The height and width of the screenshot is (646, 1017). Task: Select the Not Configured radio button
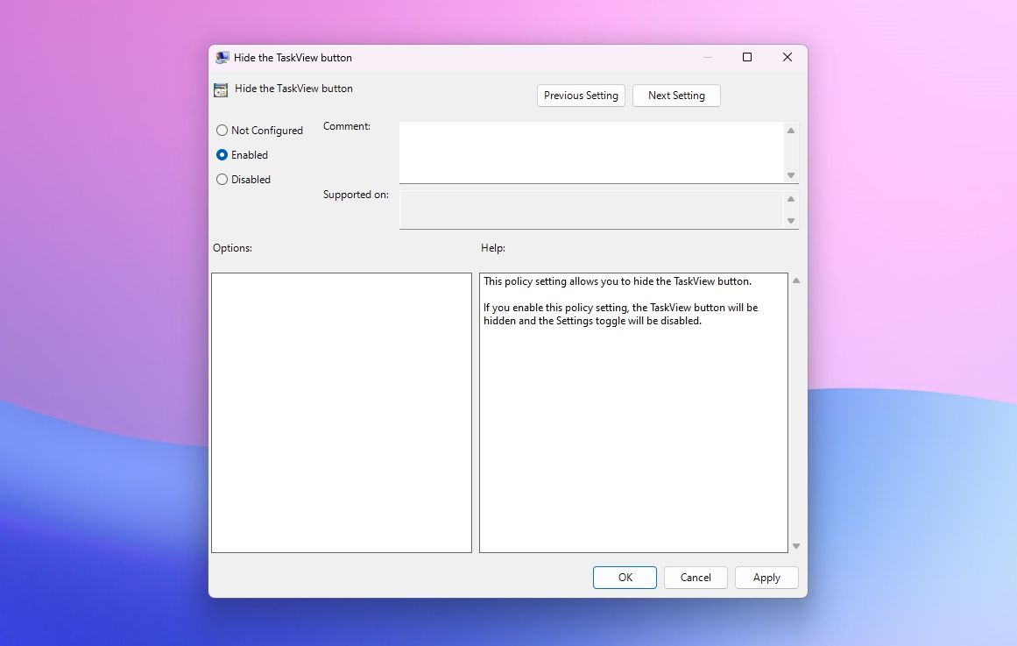click(222, 130)
